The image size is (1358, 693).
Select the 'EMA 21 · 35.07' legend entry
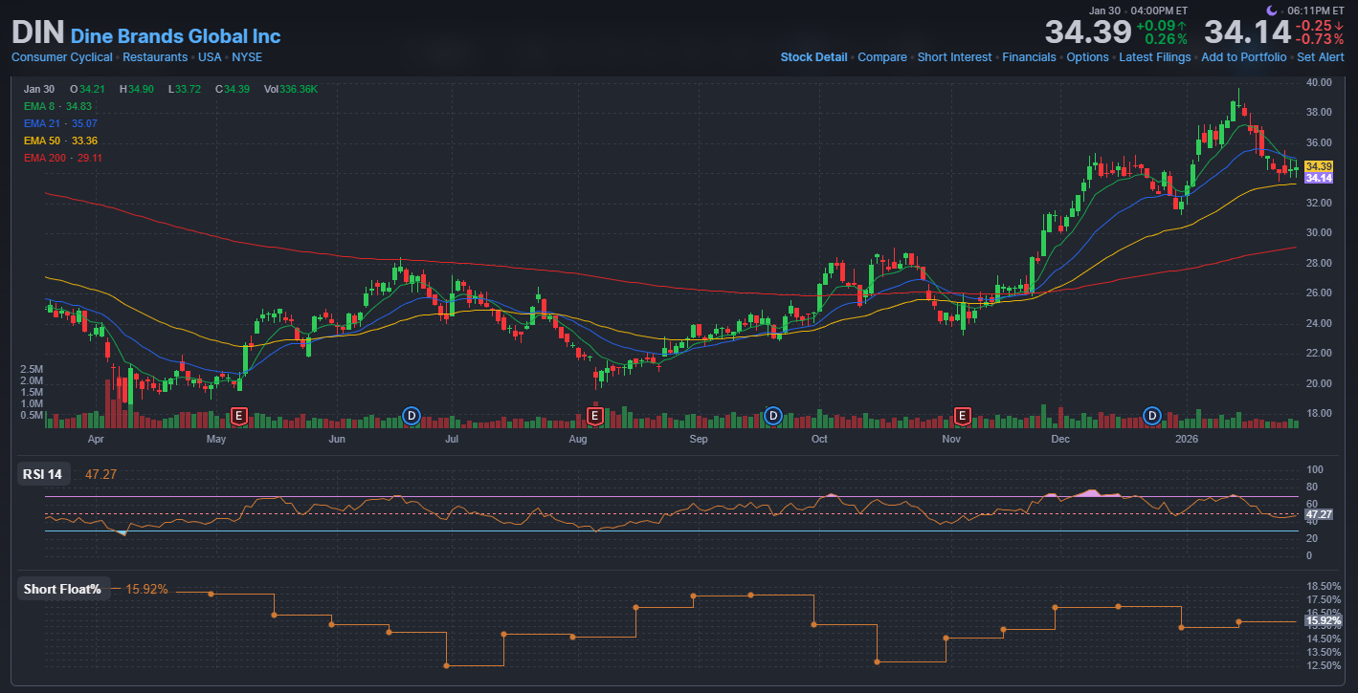pyautogui.click(x=60, y=123)
